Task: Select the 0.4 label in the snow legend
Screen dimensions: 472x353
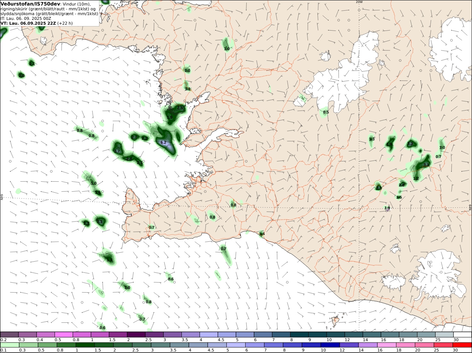Action: [x=39, y=340]
